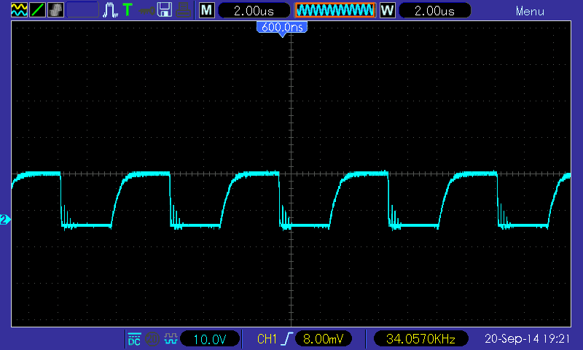Click the dual sine wave channel icon
The image size is (583, 350).
pos(20,10)
